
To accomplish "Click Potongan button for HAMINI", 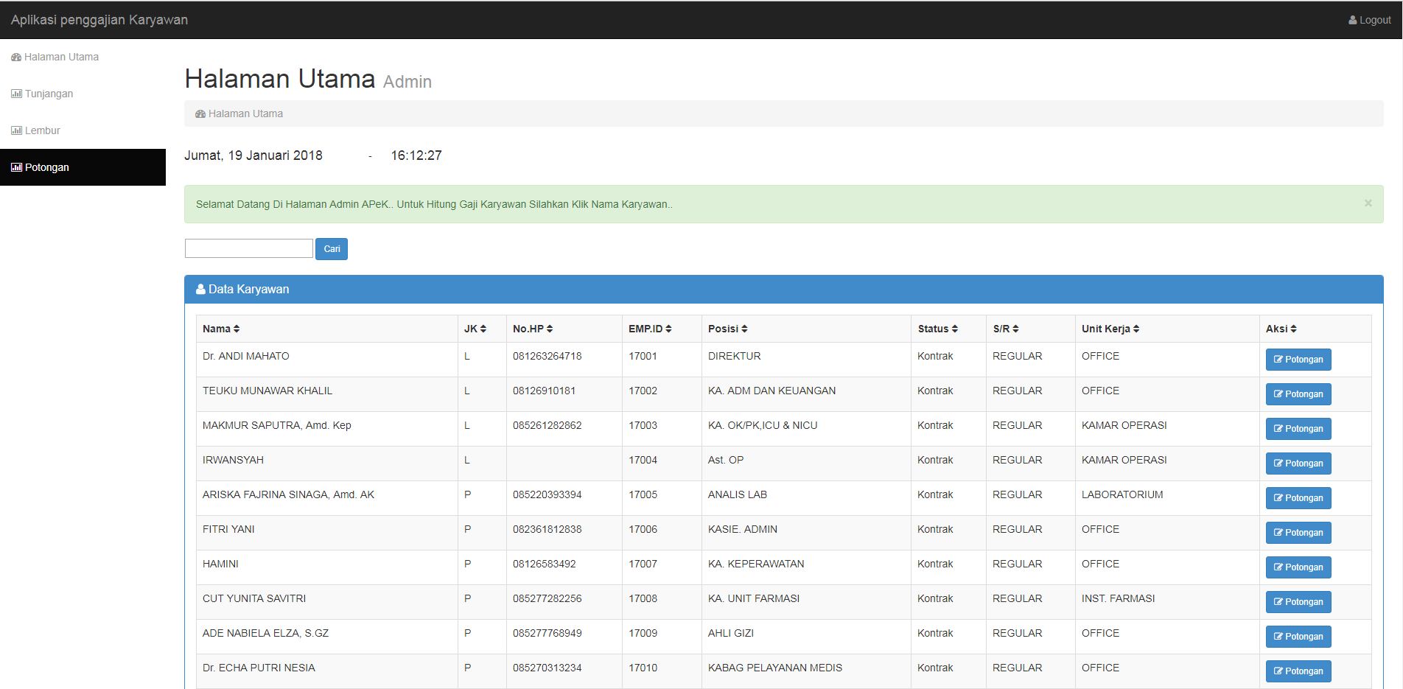I will pyautogui.click(x=1298, y=567).
